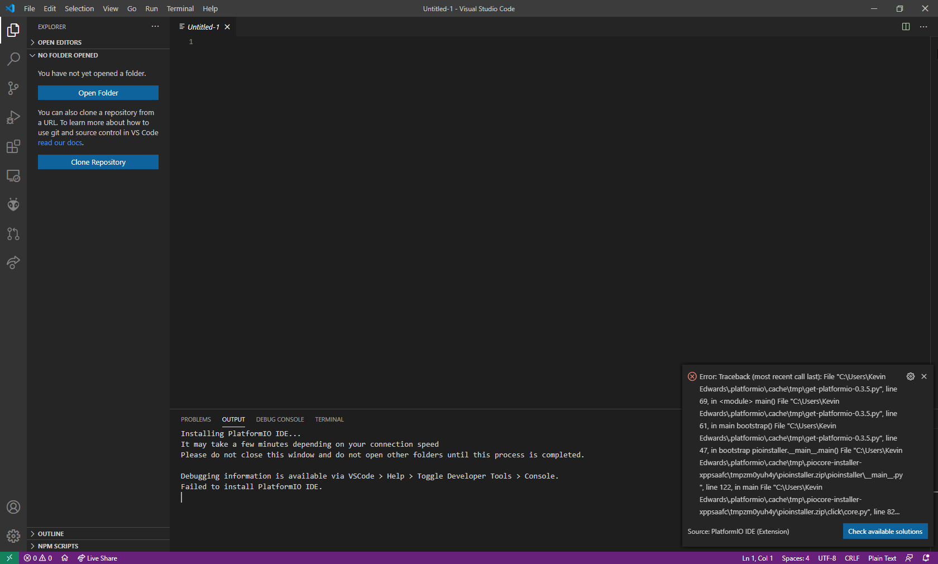
Task: Close the Untitled-1 editor tab
Action: click(227, 27)
